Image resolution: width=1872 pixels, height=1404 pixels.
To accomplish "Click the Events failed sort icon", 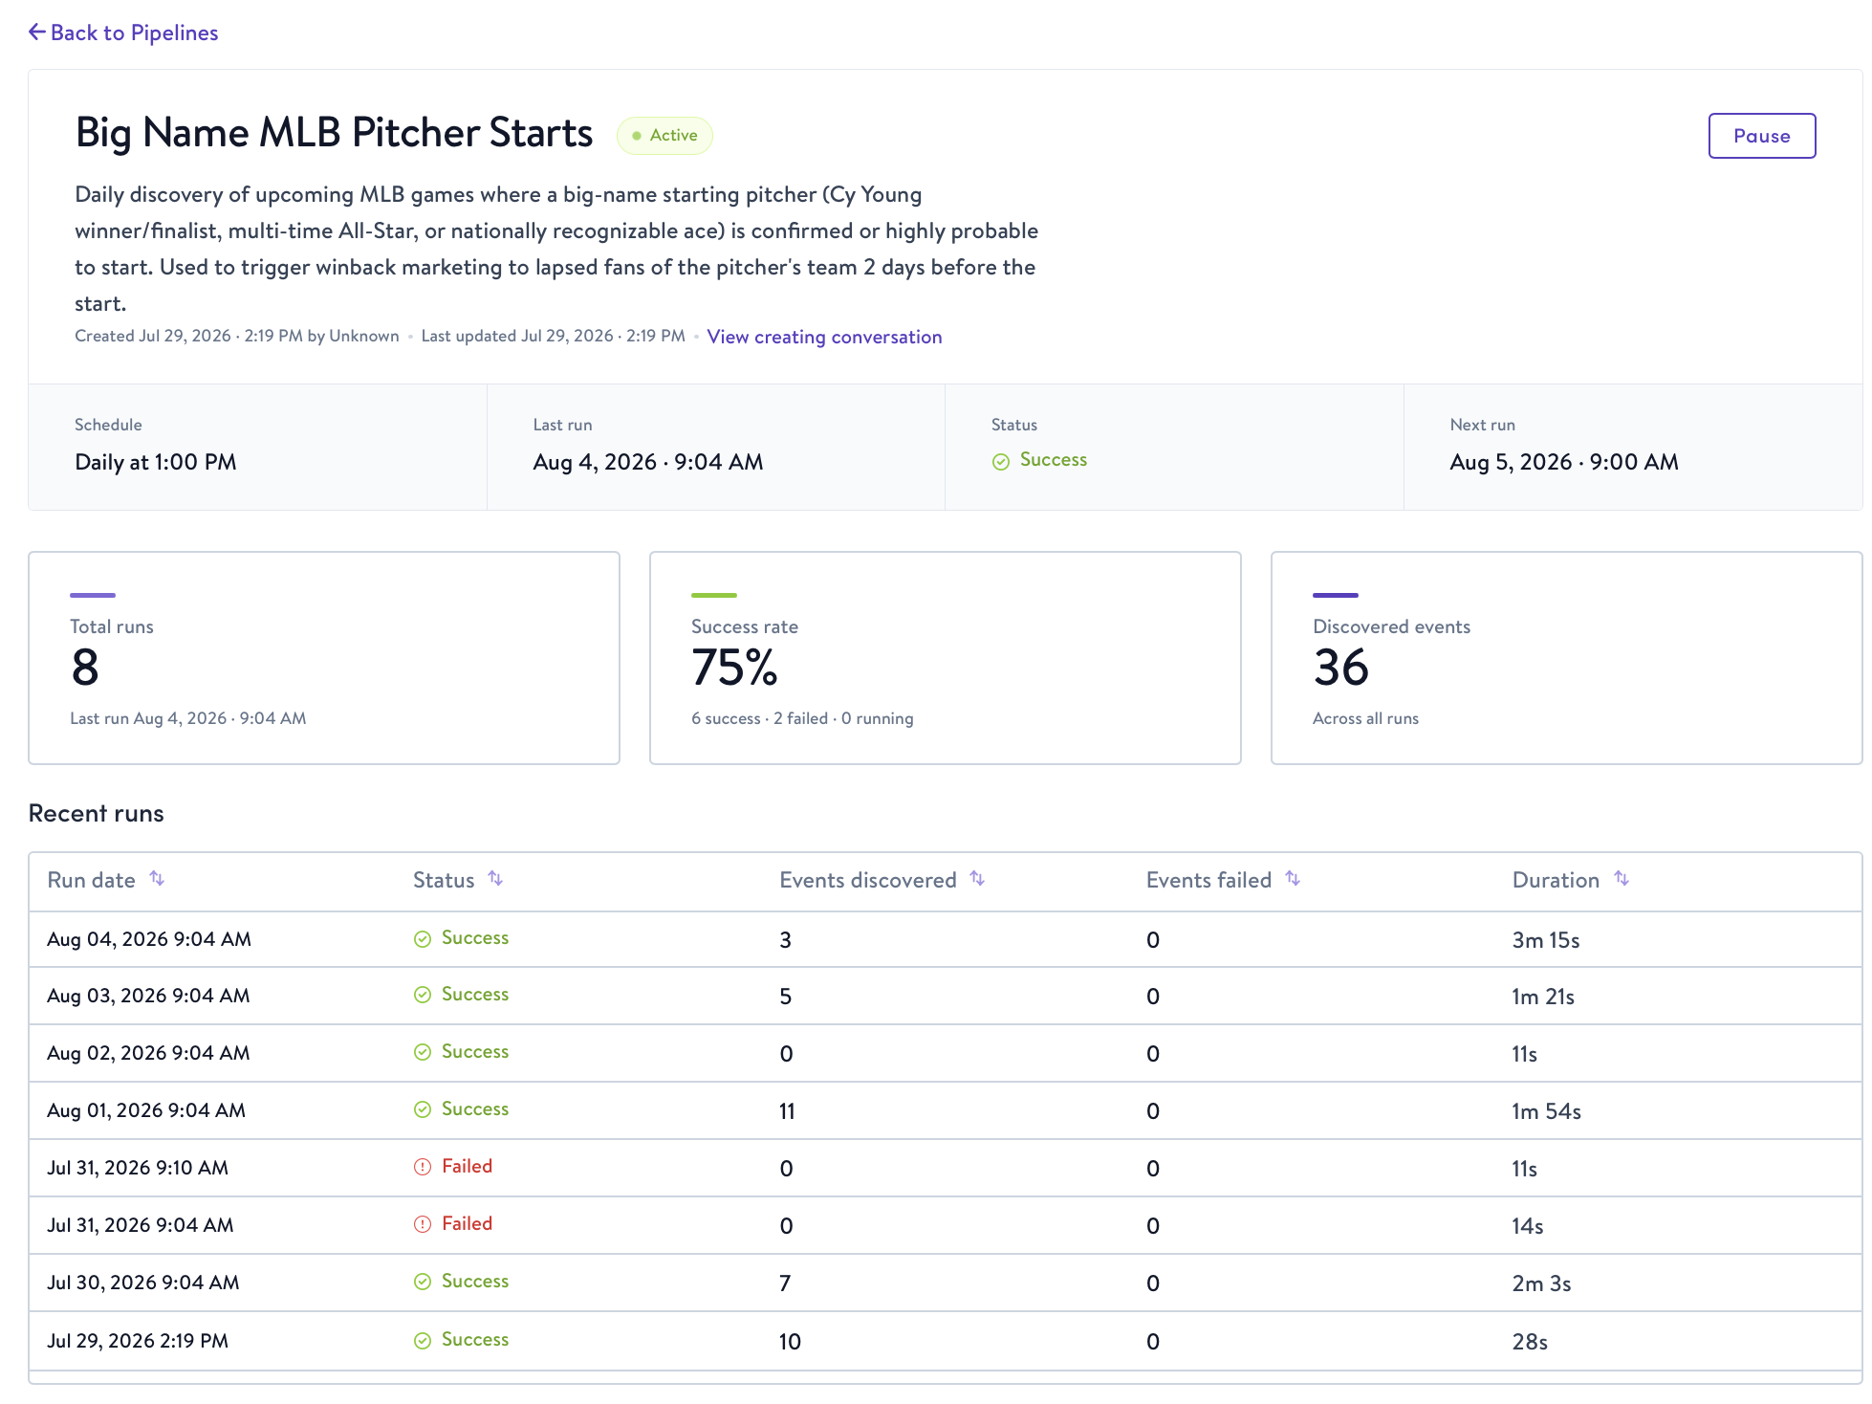I will click(x=1293, y=879).
